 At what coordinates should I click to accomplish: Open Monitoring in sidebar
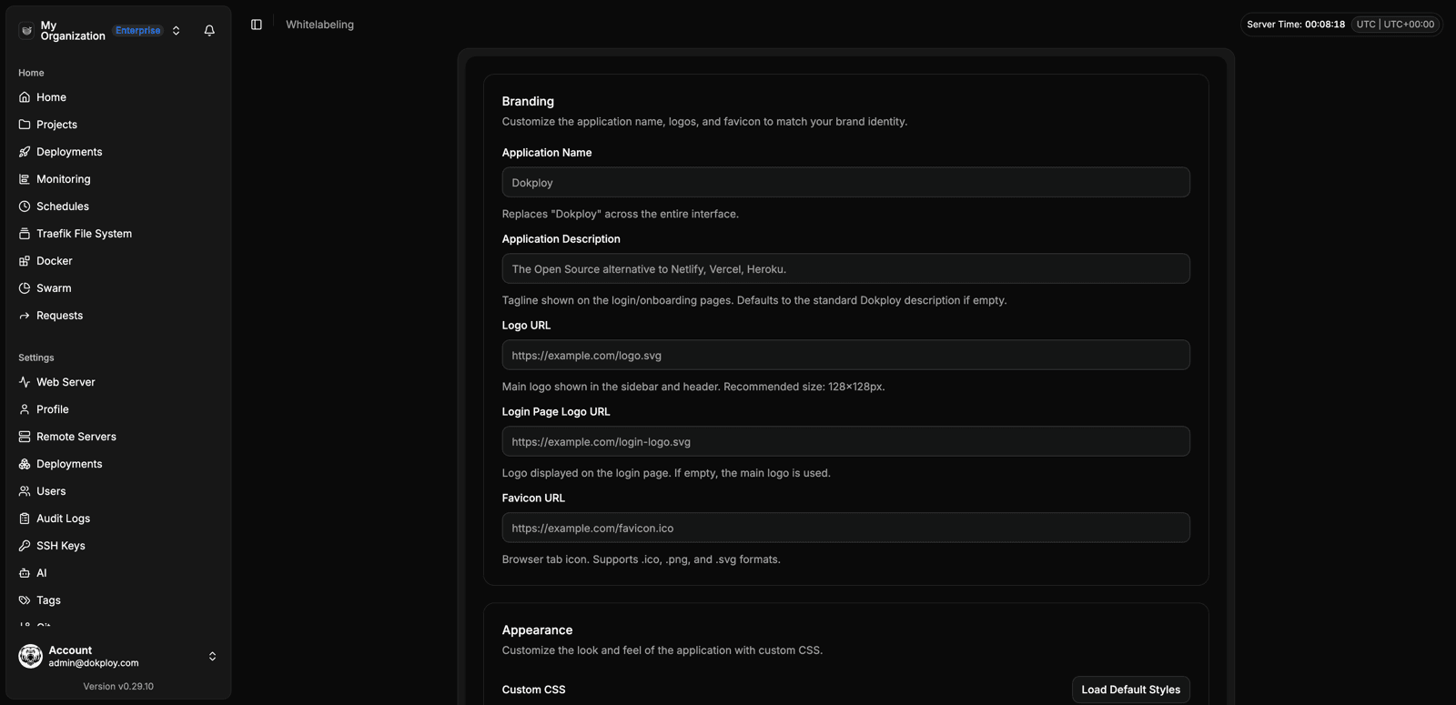(x=118, y=179)
